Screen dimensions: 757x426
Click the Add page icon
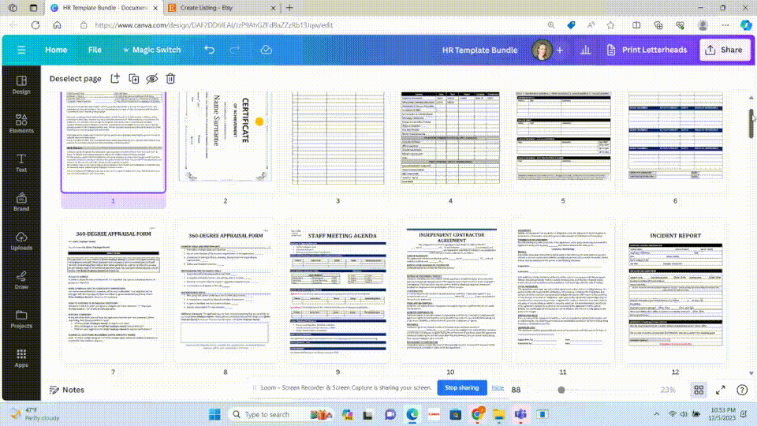[115, 78]
